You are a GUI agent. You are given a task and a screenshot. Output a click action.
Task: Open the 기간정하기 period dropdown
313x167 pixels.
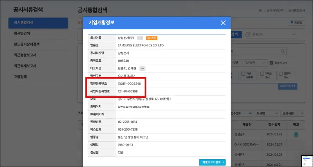255,63
